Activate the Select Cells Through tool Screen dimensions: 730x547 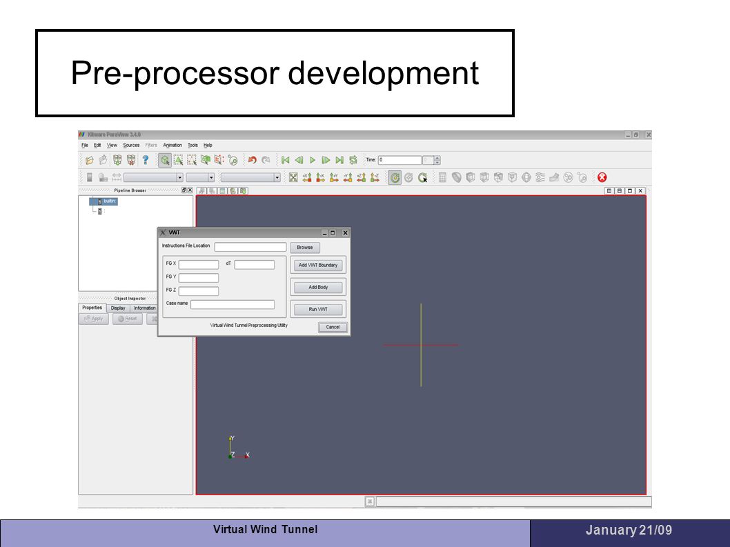point(192,160)
